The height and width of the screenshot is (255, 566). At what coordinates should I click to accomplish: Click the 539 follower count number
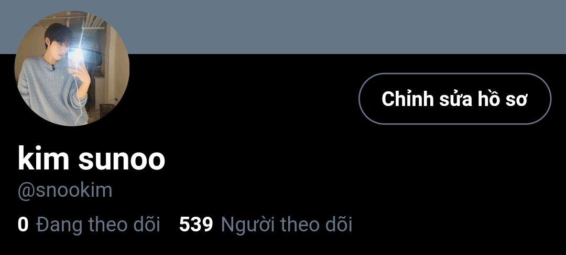point(196,224)
